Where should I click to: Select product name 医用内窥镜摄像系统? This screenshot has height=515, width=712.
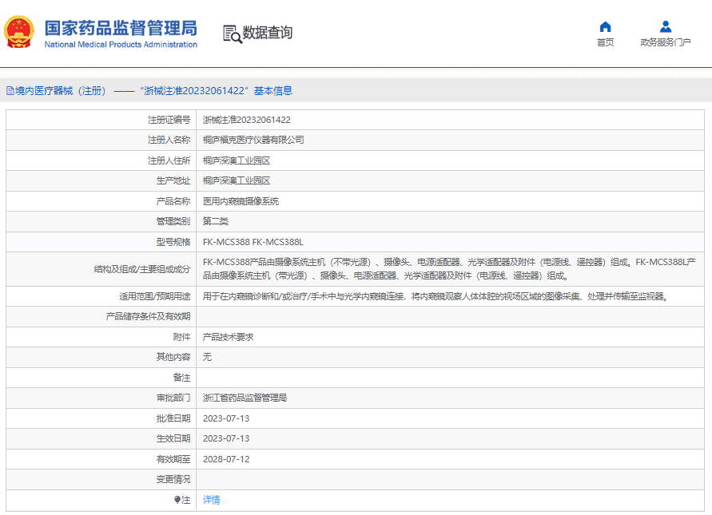coord(241,201)
